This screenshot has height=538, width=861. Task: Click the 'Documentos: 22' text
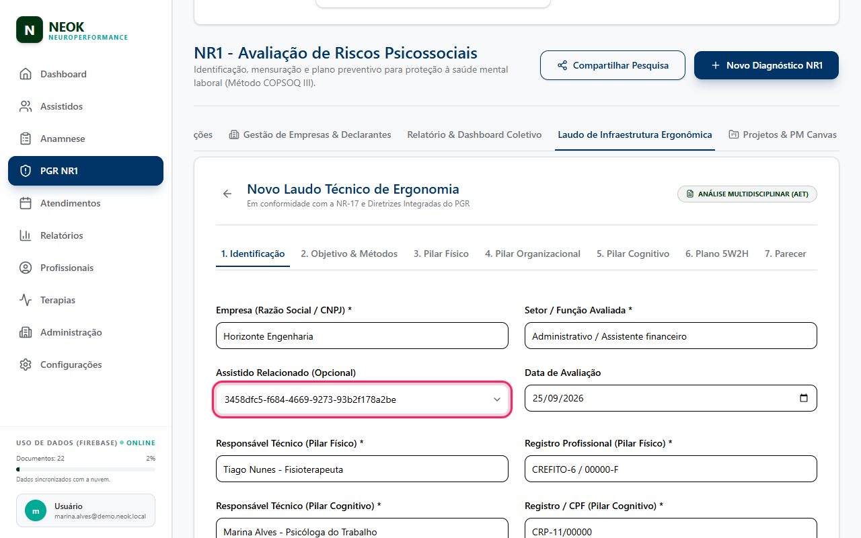40,458
